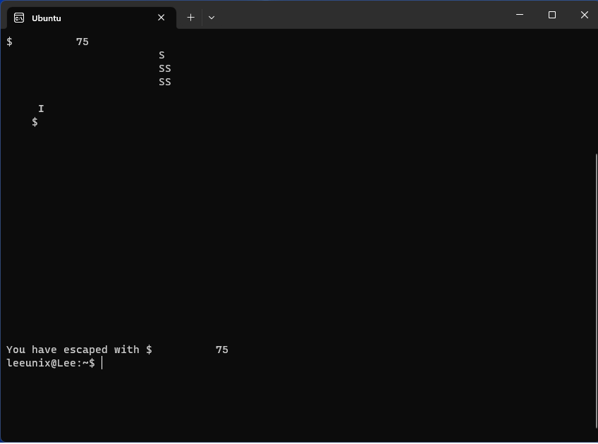The height and width of the screenshot is (444, 598).
Task: Minimize the terminal window
Action: (520, 15)
